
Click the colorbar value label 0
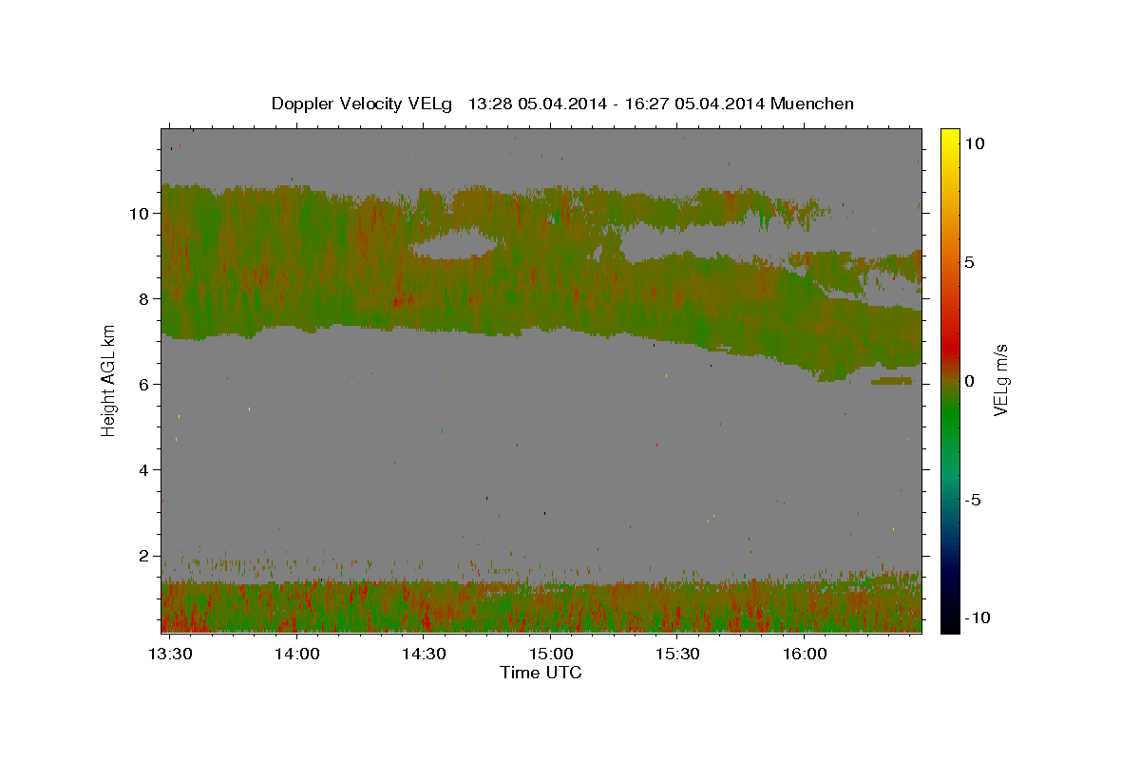[x=969, y=381]
